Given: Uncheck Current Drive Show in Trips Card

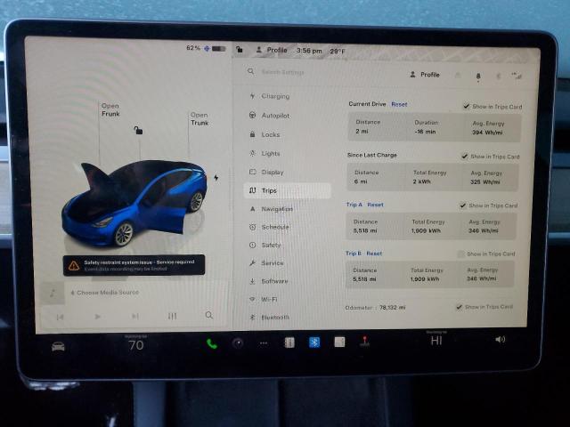Looking at the screenshot, I should click(x=466, y=106).
